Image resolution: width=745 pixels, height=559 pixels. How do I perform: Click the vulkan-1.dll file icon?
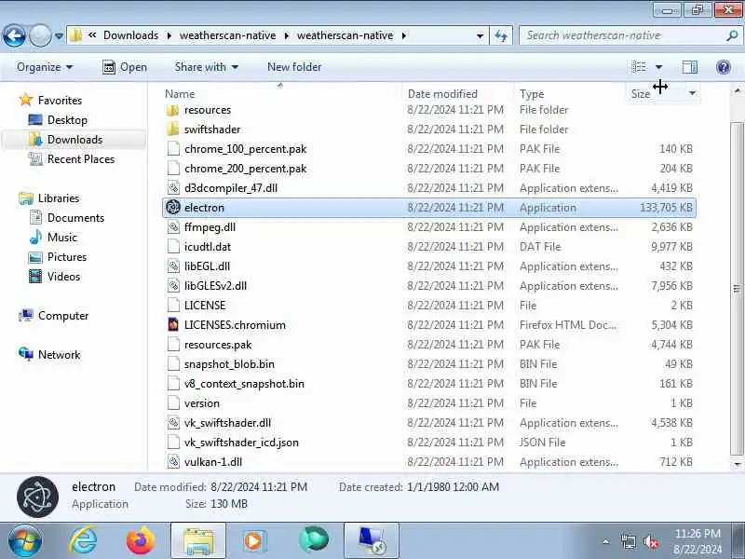click(173, 461)
